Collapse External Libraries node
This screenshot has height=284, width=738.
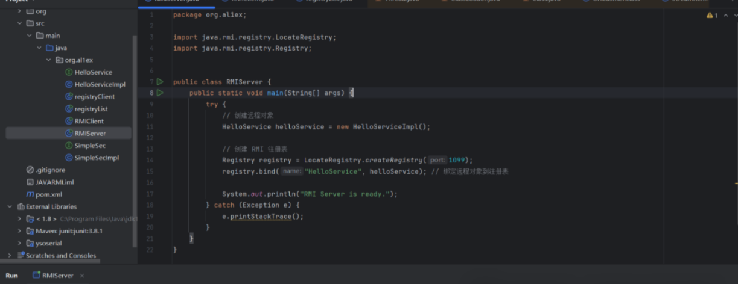tap(10, 206)
